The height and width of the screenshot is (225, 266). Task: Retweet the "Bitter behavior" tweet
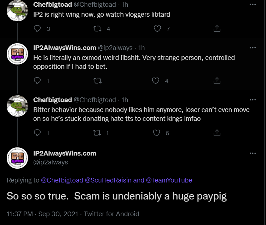(97, 133)
